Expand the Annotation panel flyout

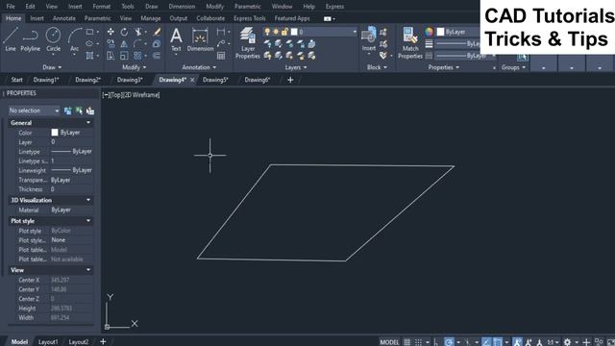(x=199, y=67)
